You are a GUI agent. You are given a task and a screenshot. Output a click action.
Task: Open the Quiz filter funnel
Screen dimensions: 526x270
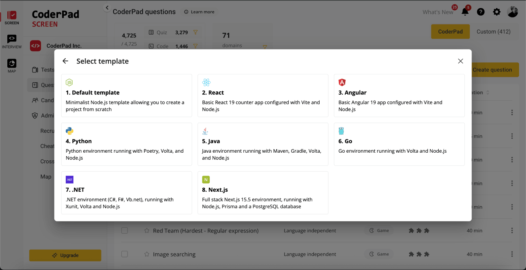pyautogui.click(x=195, y=32)
